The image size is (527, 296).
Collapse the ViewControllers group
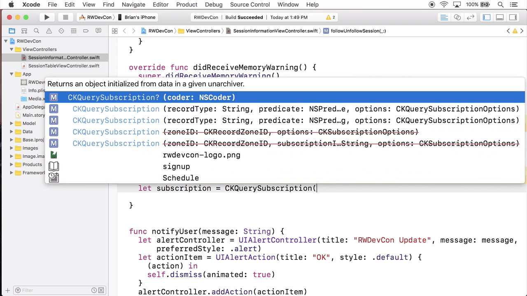[x=12, y=49]
